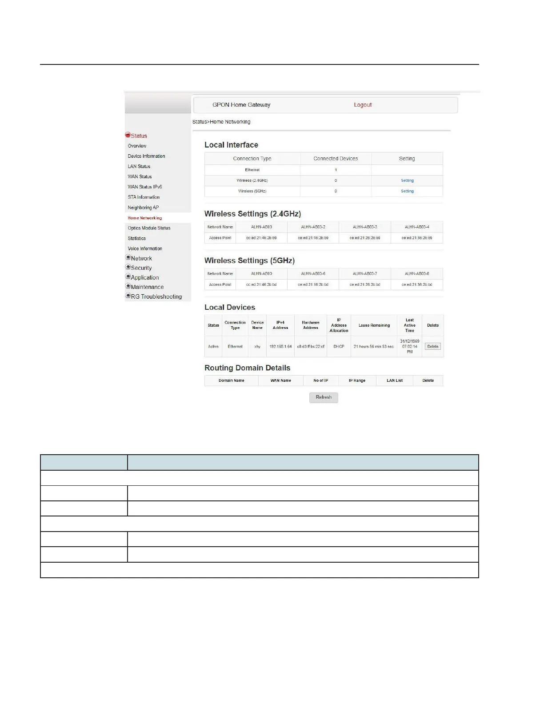Select network name ALHN-AB03-3
The image size is (544, 704).
pos(365,227)
